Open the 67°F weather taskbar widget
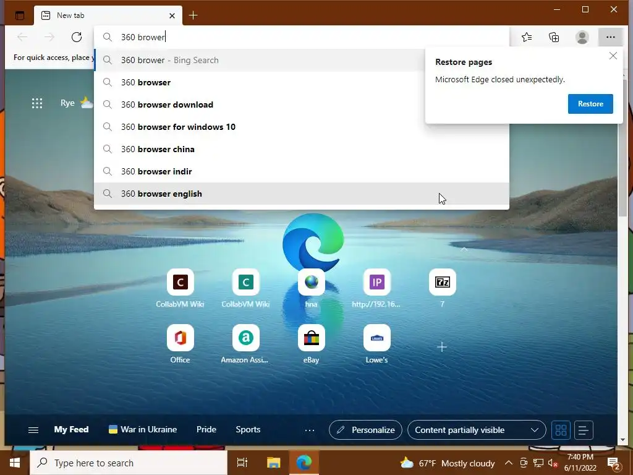This screenshot has width=633, height=475. (x=448, y=463)
